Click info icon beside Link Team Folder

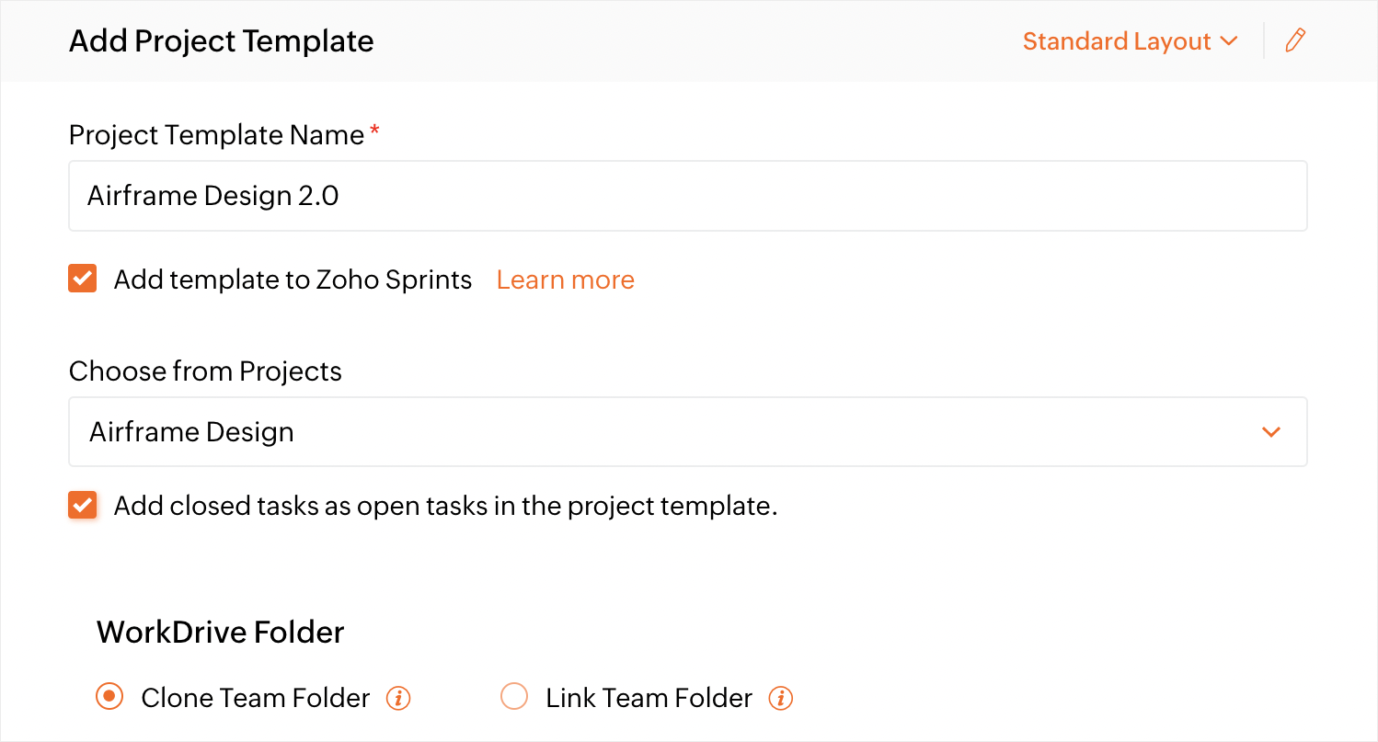point(781,699)
